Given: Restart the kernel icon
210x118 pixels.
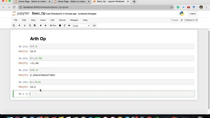Looking at the screenshot, I should click(x=65, y=26).
